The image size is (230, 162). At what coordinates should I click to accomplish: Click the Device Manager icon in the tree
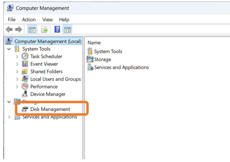[25, 94]
